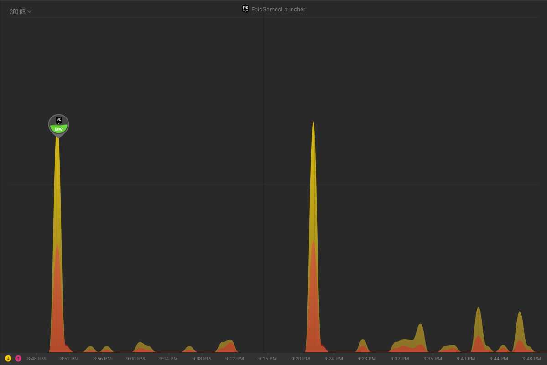Click the 9:36 PM time label
The image size is (547, 365).
[x=432, y=359]
